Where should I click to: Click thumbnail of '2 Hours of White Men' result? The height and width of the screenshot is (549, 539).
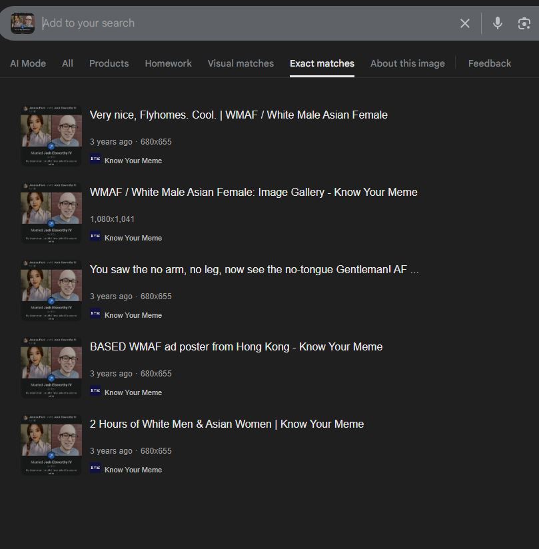pos(51,444)
